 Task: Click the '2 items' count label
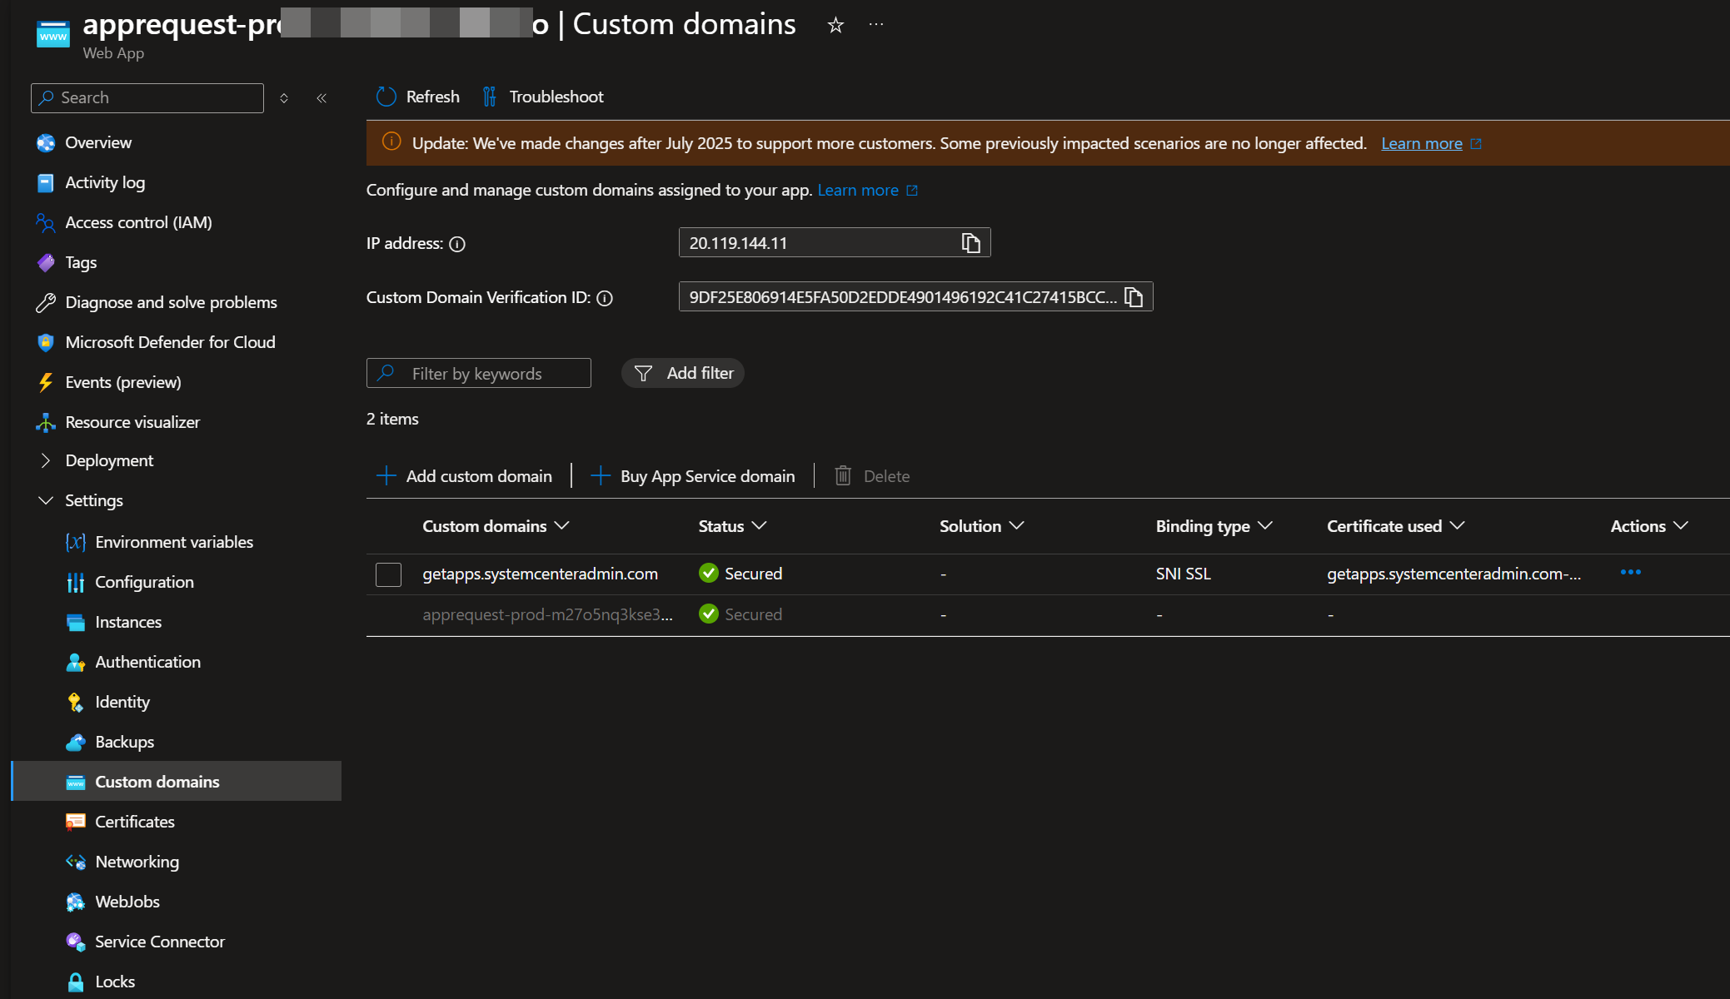tap(392, 419)
